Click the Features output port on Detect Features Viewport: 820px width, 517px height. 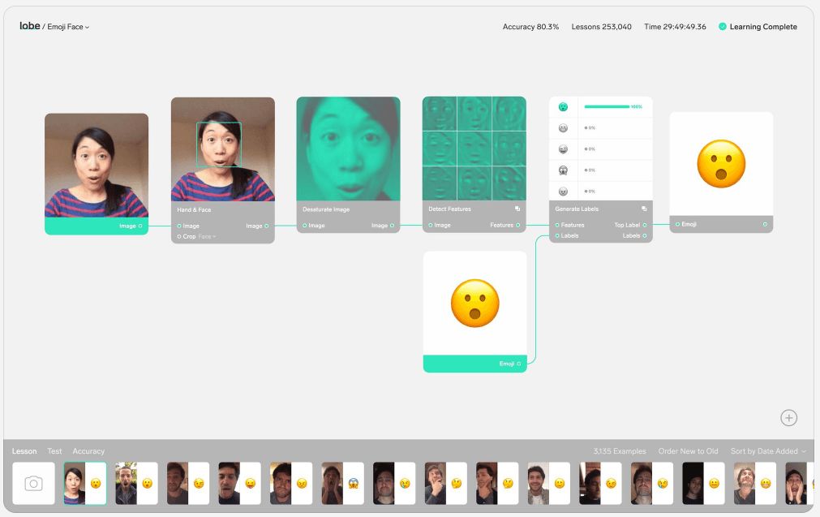click(x=518, y=225)
